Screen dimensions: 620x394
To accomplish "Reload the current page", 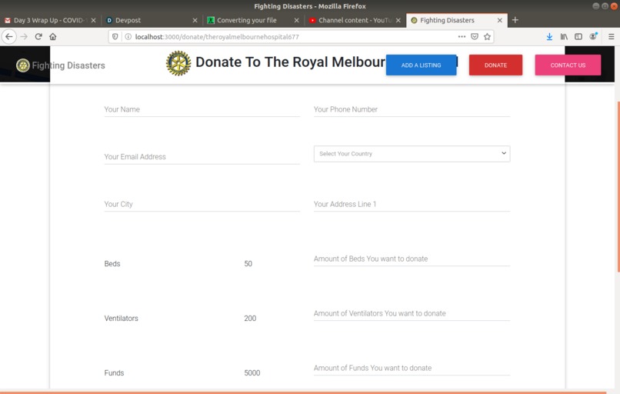I will tap(38, 36).
